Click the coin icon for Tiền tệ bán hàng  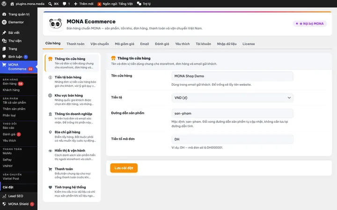50,77
